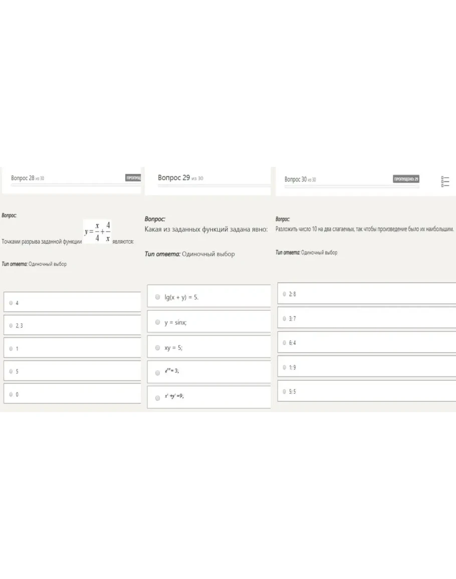
Task: Choose answer "0" for discontinuity points
Action: tap(11, 395)
